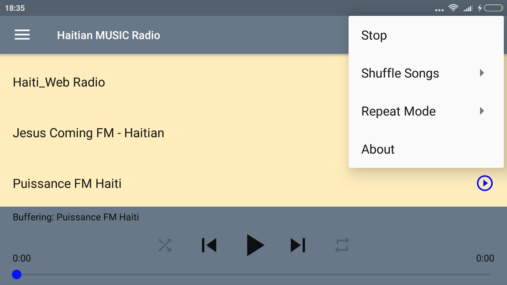Expand the Repeat Mode arrow
This screenshot has height=285, width=507.
482,111
